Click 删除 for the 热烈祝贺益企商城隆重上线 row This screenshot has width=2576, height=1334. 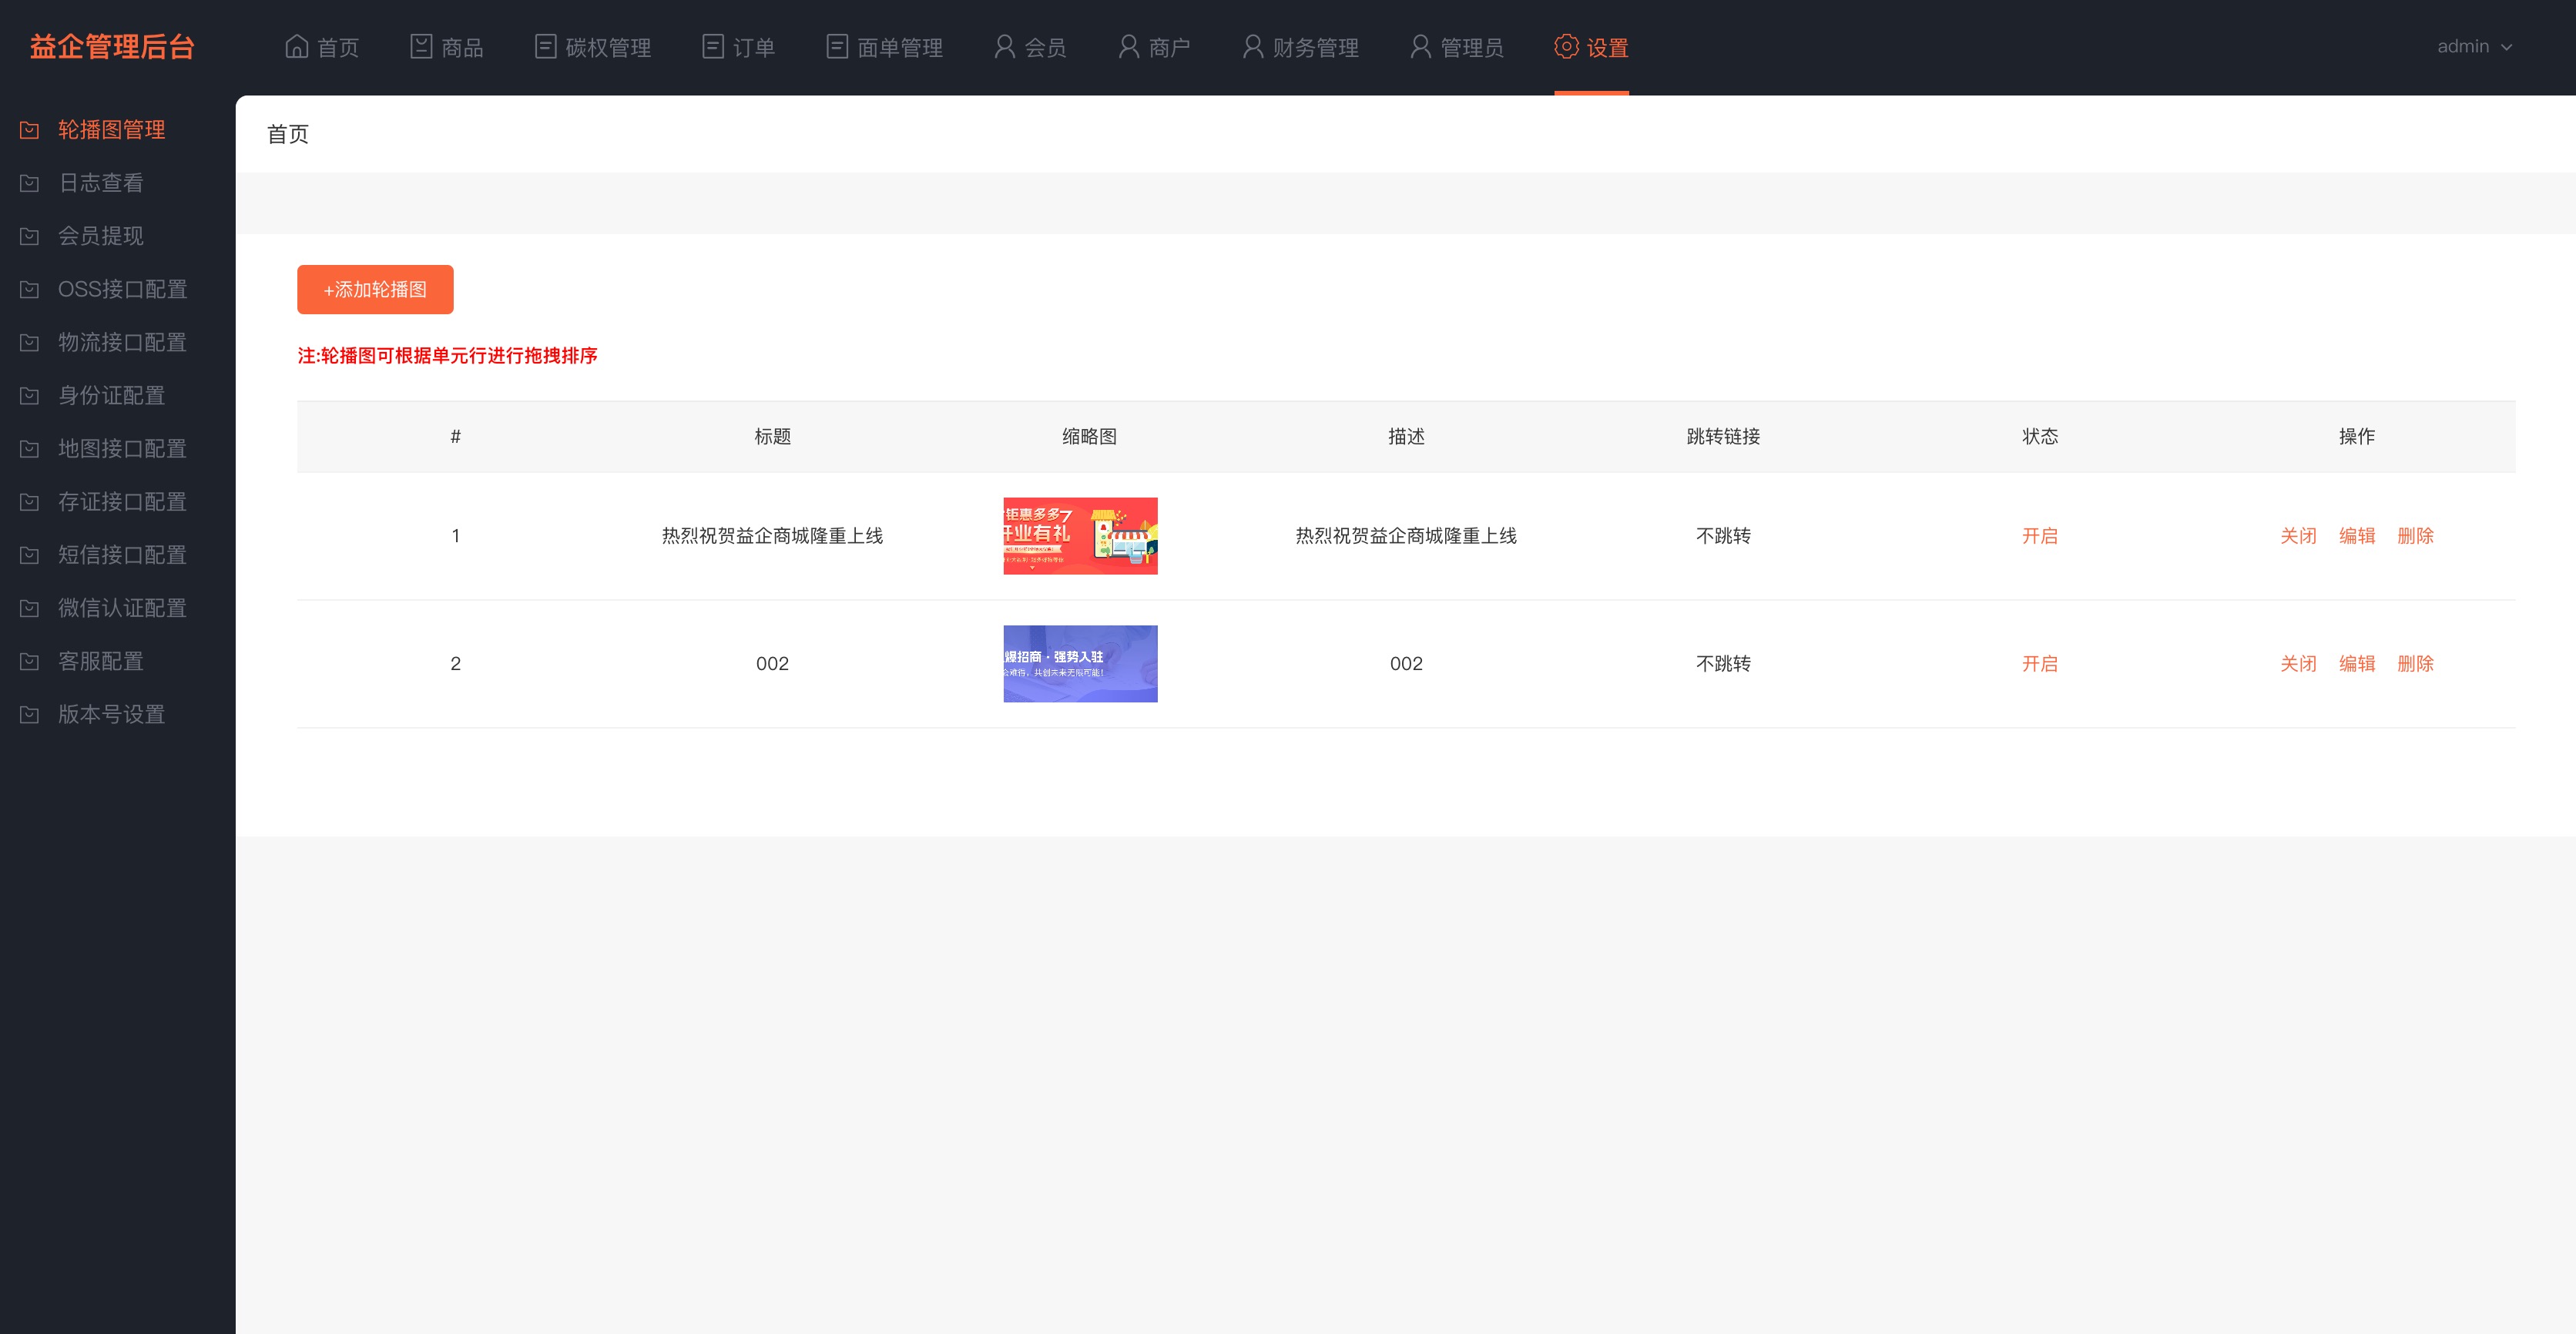2415,536
